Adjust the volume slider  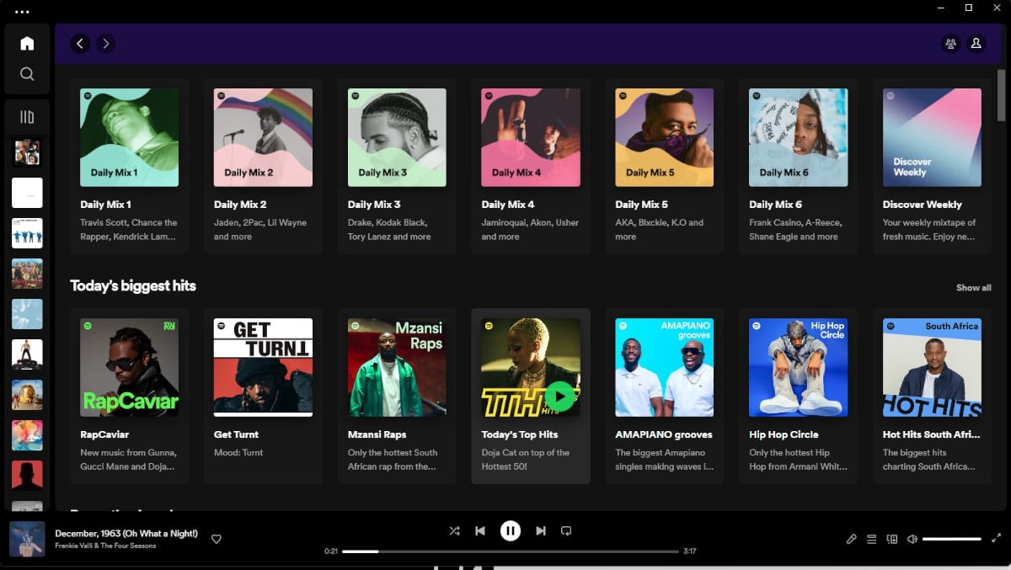point(952,539)
